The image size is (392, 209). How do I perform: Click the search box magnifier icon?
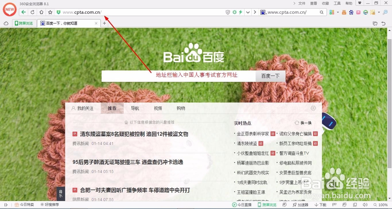(x=322, y=12)
